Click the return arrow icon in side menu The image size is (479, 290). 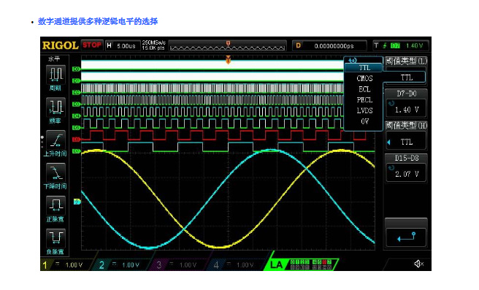[406, 237]
